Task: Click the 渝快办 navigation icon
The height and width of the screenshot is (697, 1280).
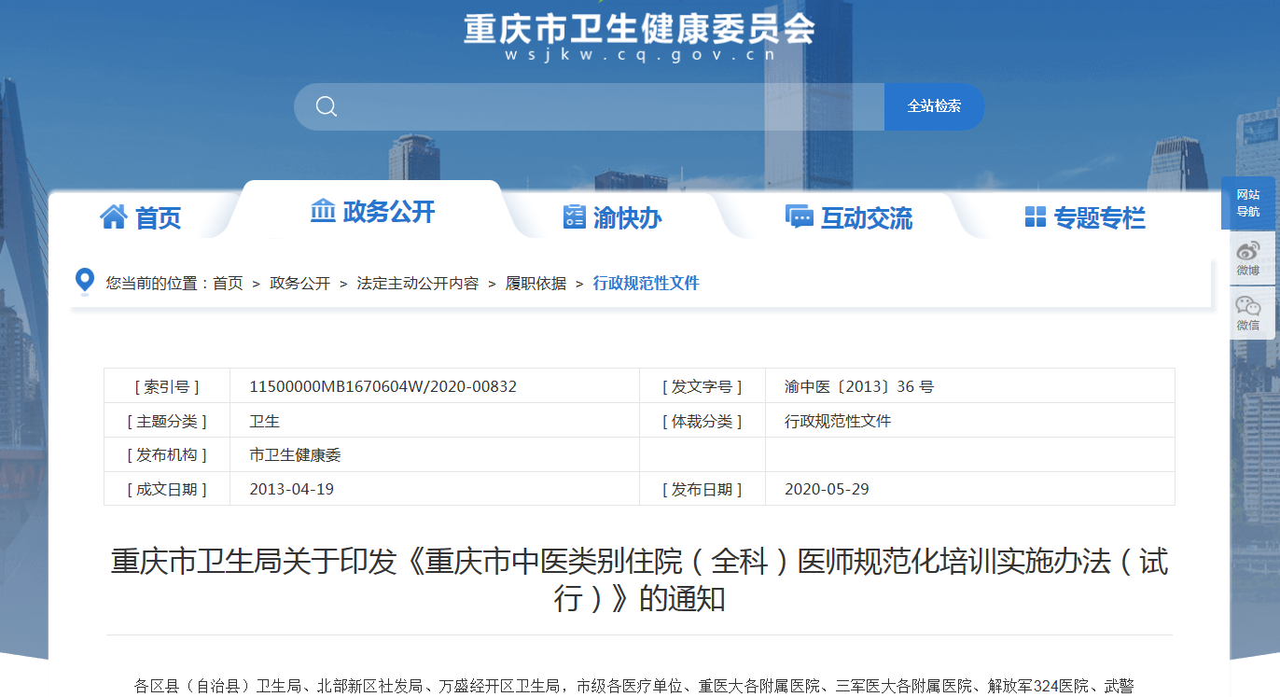Action: (573, 216)
